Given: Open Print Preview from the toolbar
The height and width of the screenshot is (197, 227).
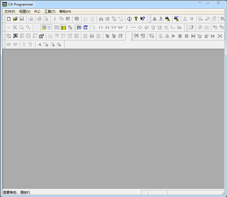Looking at the screenshot, I should coord(46,19).
